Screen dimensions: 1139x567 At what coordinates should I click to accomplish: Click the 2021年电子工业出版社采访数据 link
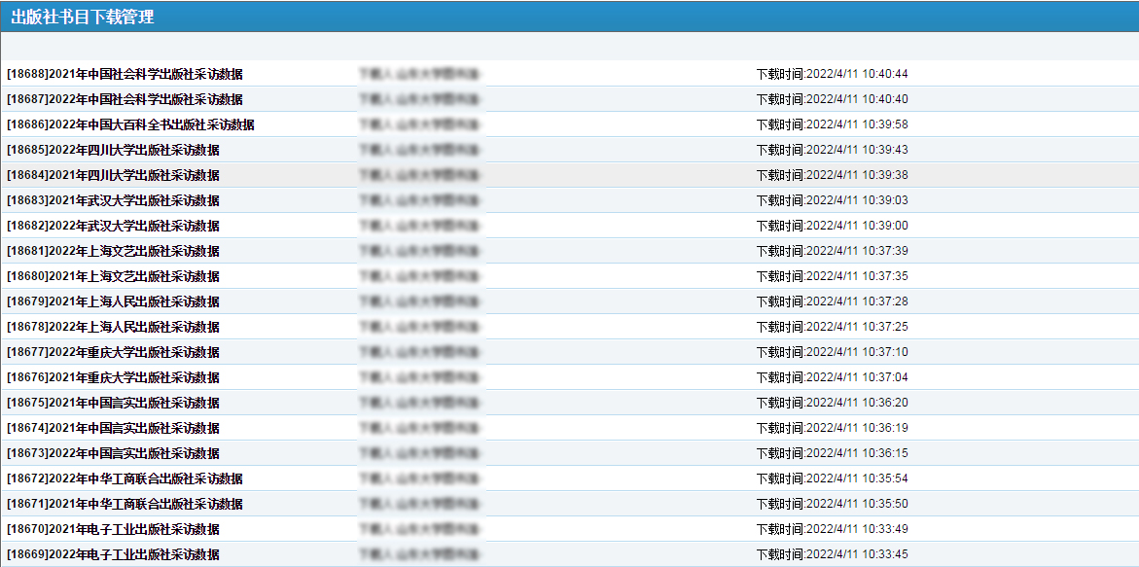pyautogui.click(x=113, y=529)
